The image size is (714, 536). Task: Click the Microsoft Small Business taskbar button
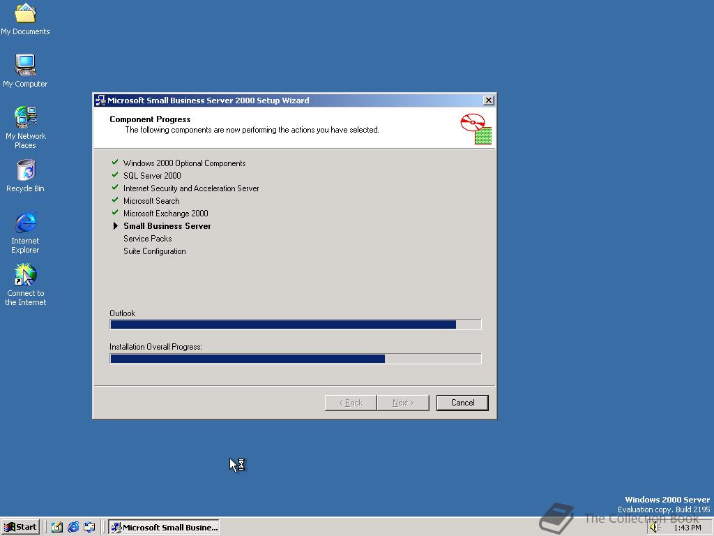pyautogui.click(x=164, y=528)
